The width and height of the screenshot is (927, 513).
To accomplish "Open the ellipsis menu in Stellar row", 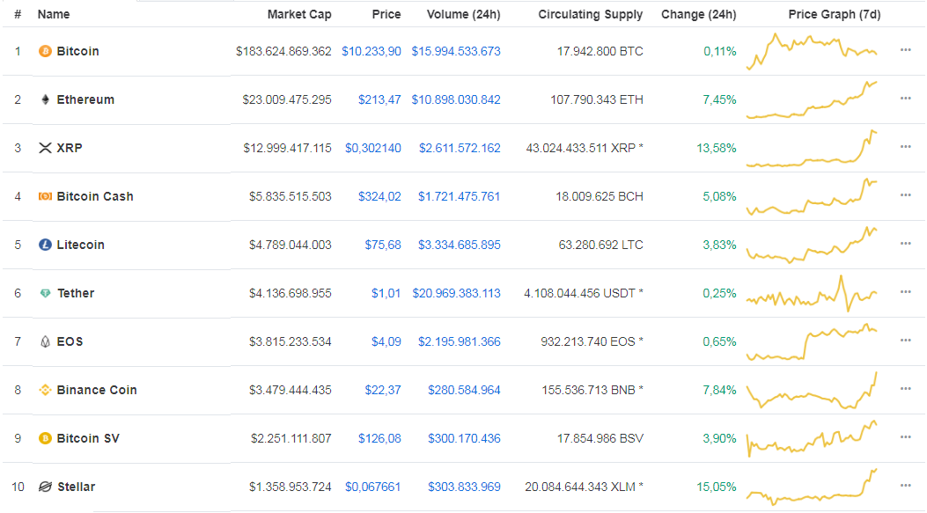I will tap(905, 486).
